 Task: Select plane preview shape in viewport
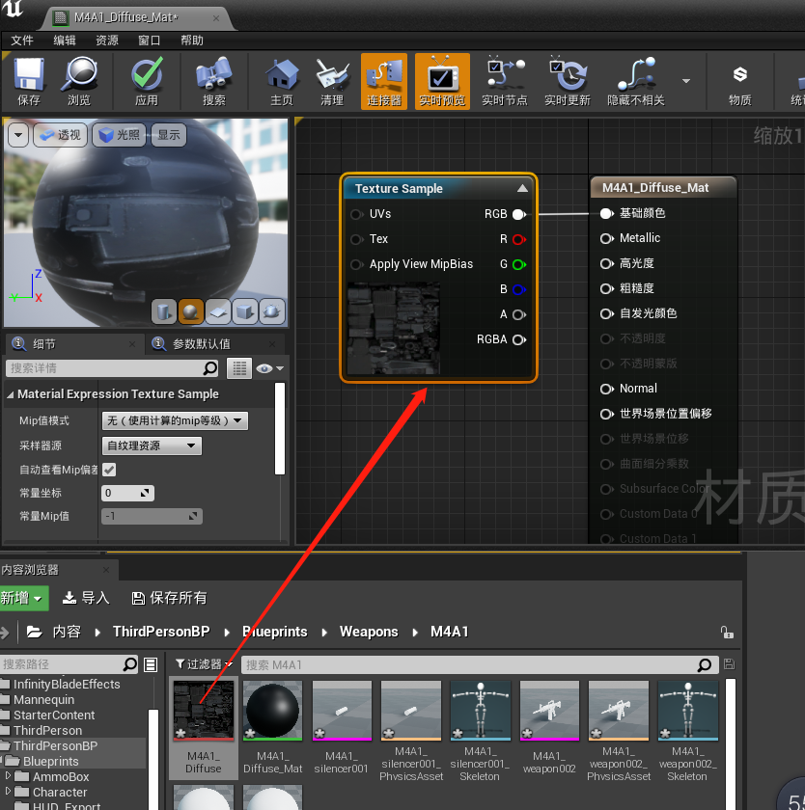click(x=218, y=311)
